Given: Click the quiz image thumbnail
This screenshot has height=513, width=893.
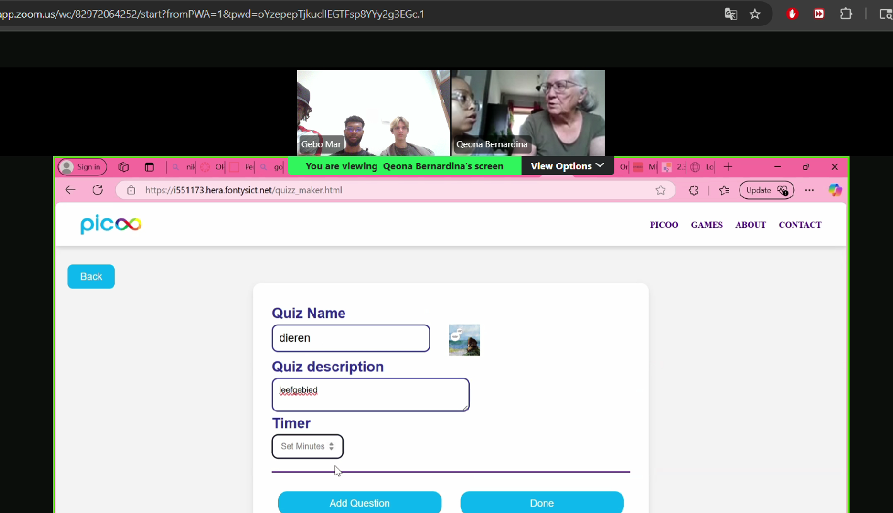Looking at the screenshot, I should [464, 340].
